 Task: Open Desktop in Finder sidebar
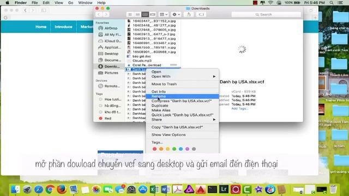coord(109,54)
